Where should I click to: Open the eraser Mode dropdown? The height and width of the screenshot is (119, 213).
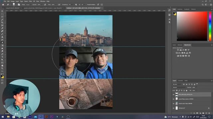coord(28,5)
